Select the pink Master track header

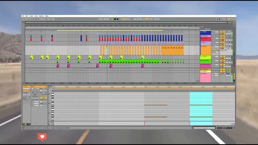click(x=206, y=77)
